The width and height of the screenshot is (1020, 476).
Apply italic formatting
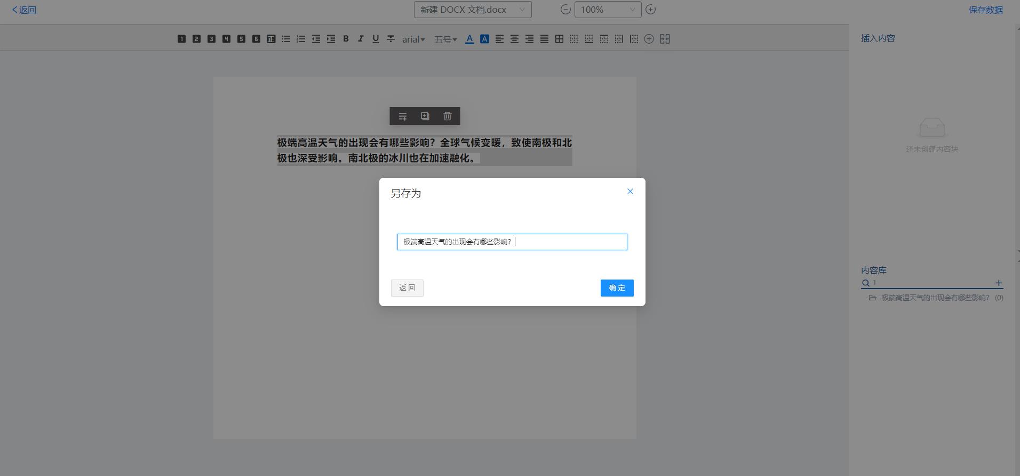tap(361, 39)
